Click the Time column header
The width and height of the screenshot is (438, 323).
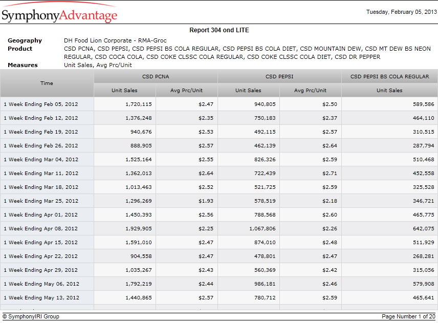click(47, 83)
